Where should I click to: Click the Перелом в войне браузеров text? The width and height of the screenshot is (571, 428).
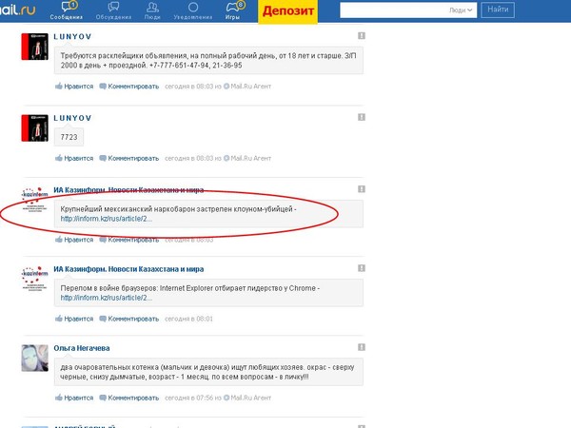pos(189,288)
